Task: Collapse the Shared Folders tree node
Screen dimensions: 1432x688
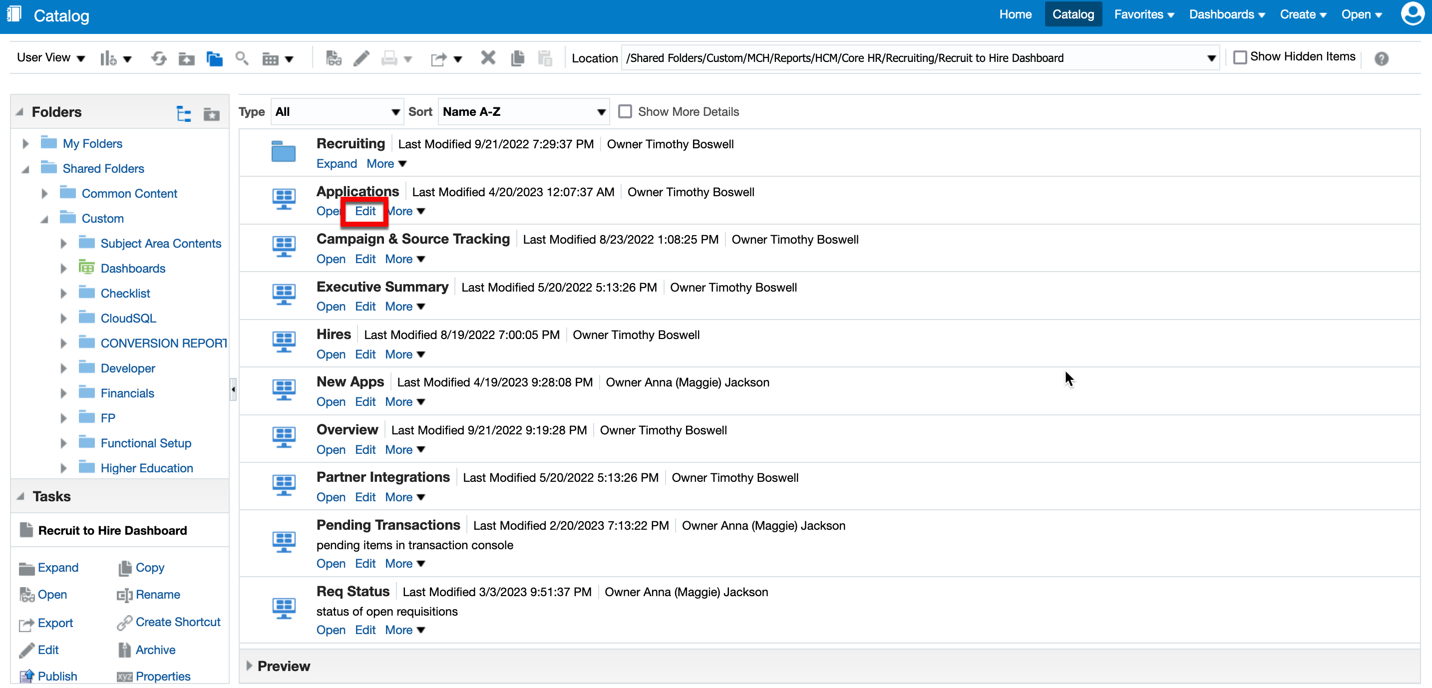Action: pos(25,168)
